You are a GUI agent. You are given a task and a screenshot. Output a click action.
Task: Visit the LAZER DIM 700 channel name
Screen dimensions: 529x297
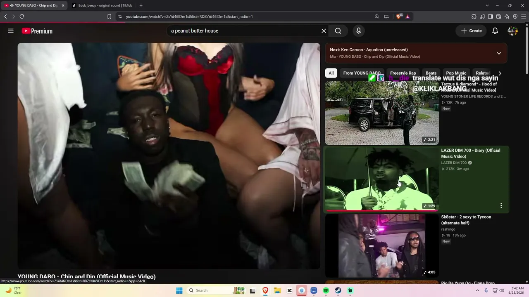tap(454, 163)
